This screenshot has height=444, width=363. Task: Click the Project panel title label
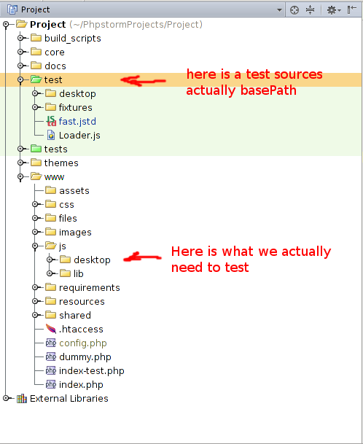pos(36,9)
